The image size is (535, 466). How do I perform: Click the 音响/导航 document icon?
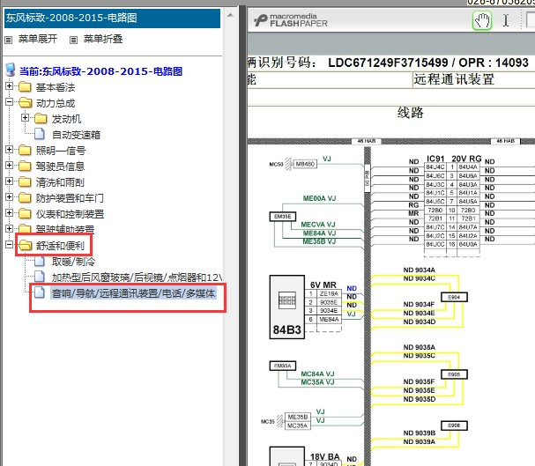[40, 292]
